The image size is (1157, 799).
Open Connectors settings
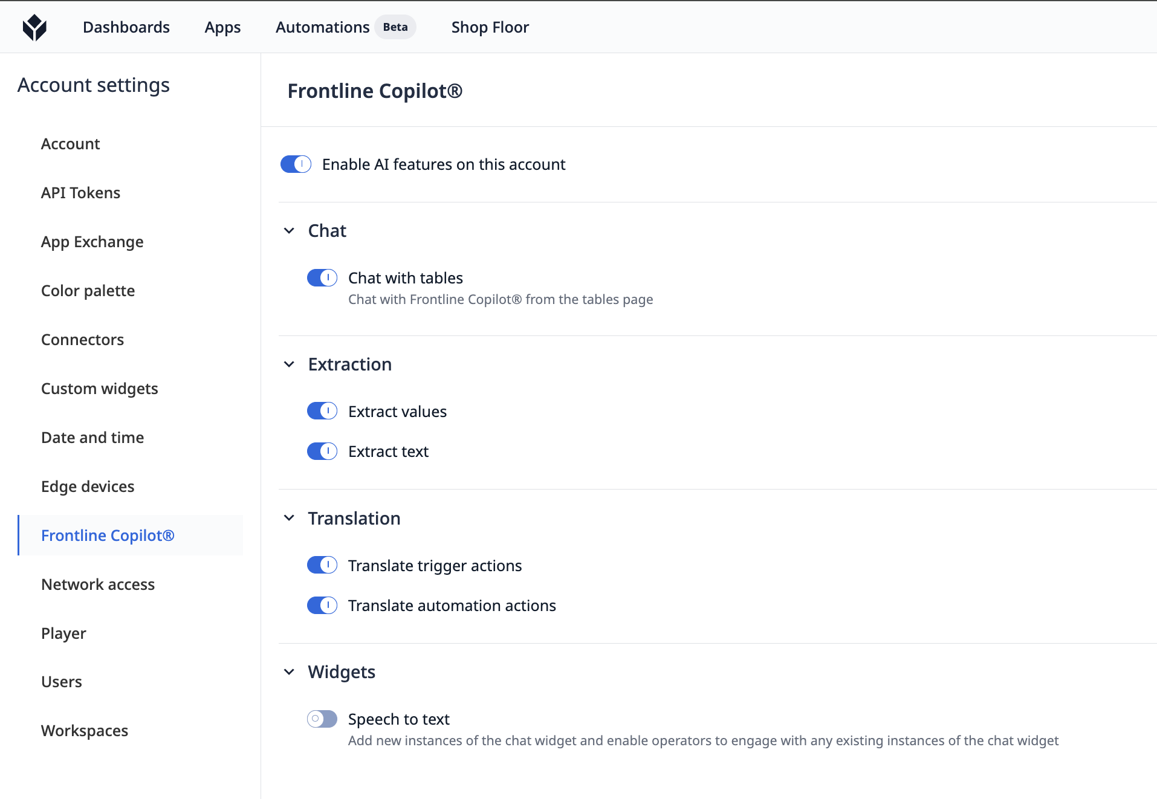point(82,340)
